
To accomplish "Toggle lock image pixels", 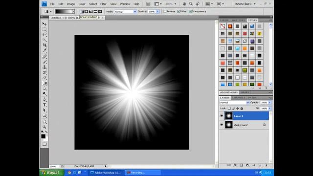I will point(233,109).
